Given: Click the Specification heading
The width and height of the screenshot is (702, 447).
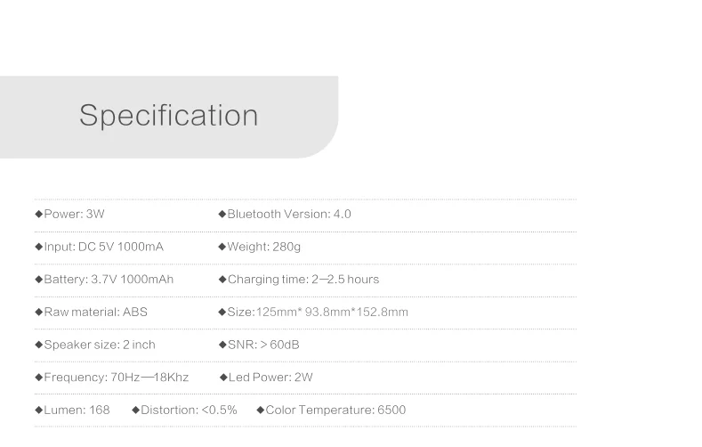Looking at the screenshot, I should (169, 116).
